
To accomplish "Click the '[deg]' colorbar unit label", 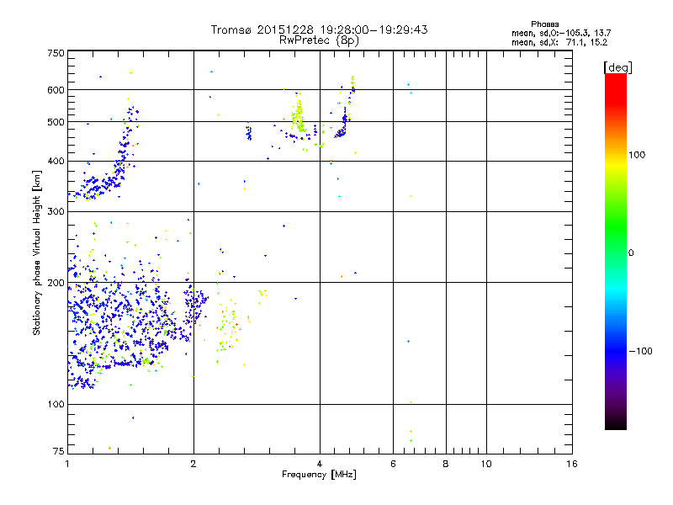I will [x=617, y=67].
